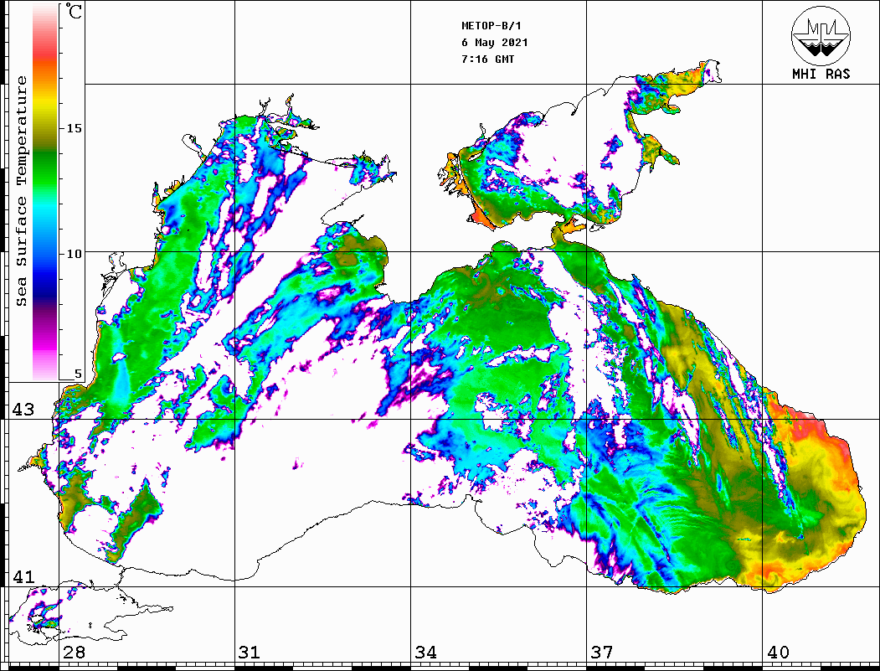The width and height of the screenshot is (880, 671).
Task: Click the '15' mark on color scale
Action: pos(74,128)
